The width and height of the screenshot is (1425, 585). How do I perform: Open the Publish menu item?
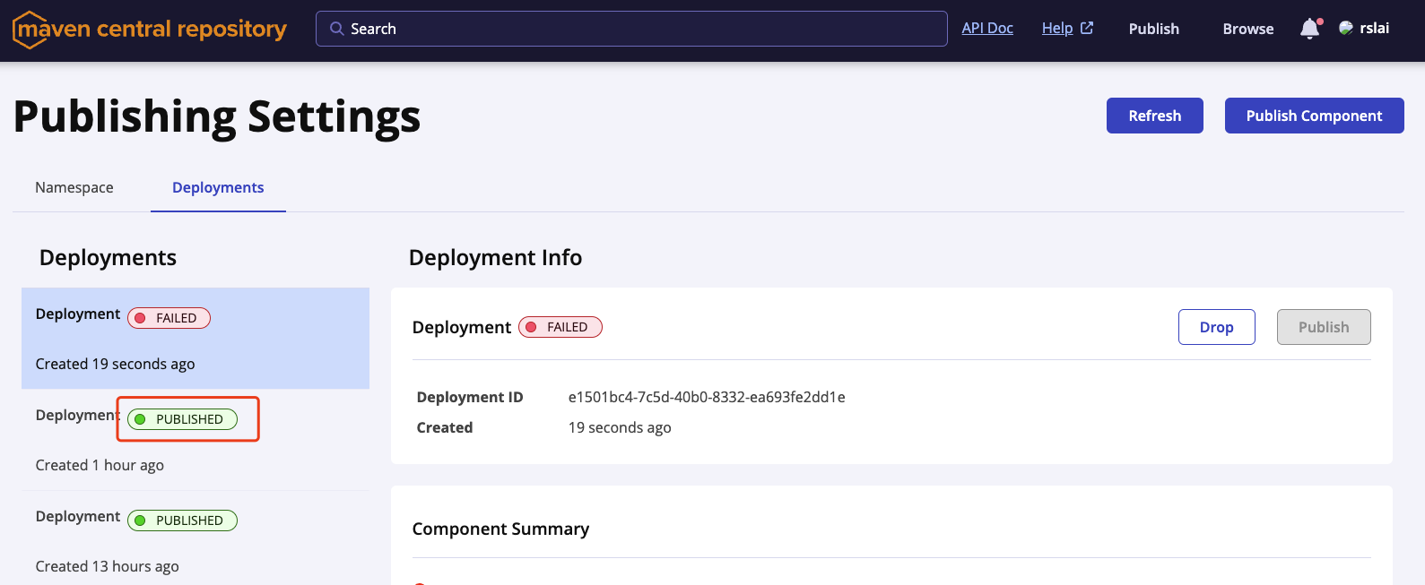[1153, 29]
